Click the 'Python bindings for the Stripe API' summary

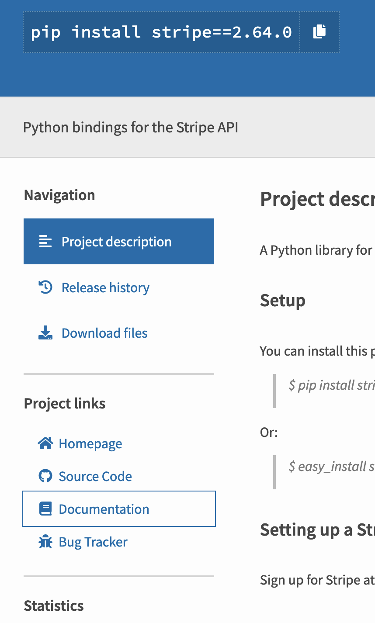(x=131, y=128)
